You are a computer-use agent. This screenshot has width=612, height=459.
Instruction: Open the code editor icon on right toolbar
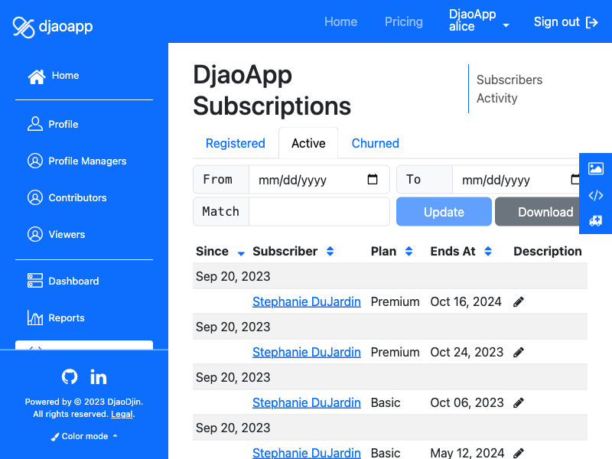[596, 195]
